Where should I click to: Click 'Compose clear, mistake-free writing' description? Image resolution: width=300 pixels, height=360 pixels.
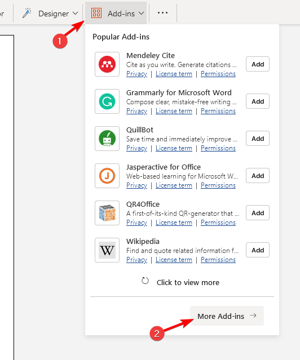[x=182, y=102]
